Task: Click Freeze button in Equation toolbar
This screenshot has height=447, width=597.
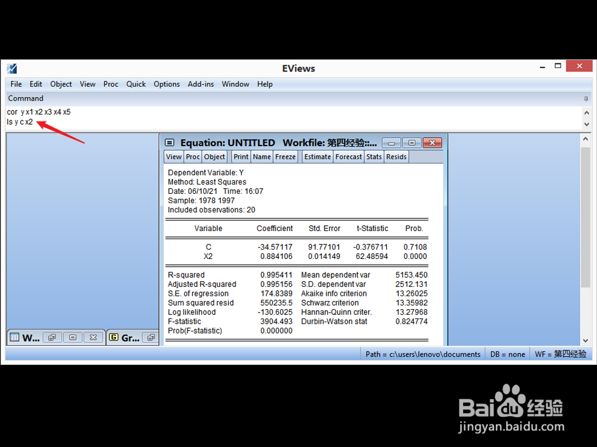Action: [x=285, y=157]
